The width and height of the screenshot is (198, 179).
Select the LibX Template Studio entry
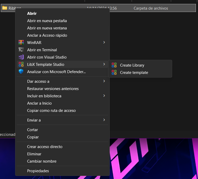coord(62,65)
